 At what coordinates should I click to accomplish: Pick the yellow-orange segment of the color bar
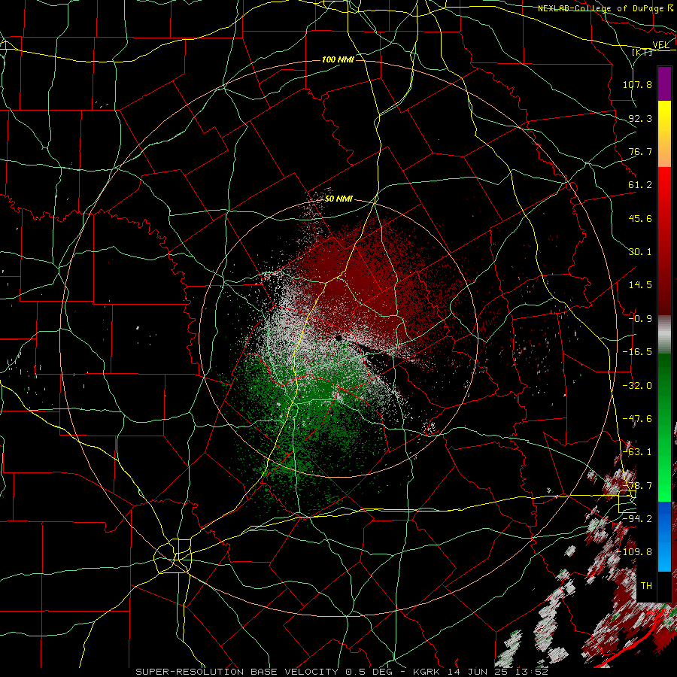[x=664, y=134]
